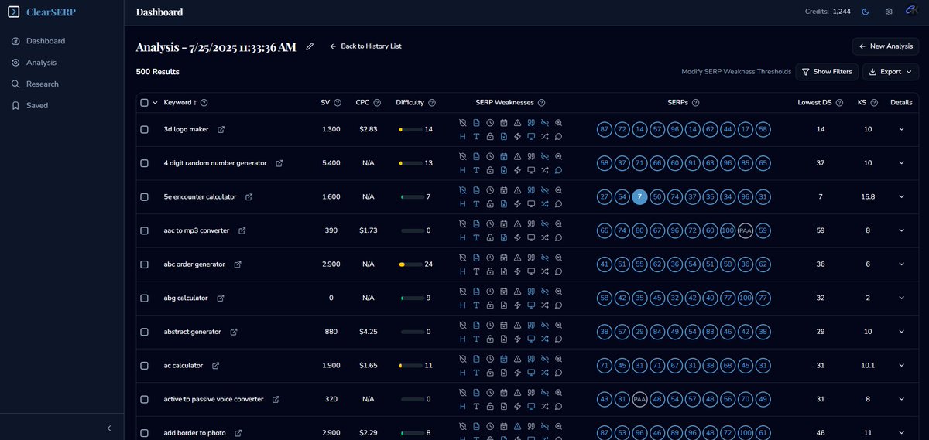Toggle dark mode with the moon icon
The width and height of the screenshot is (929, 440).
click(x=866, y=12)
